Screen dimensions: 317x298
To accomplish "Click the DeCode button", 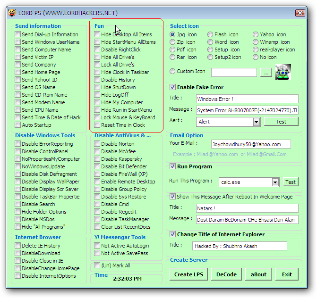I will click(x=226, y=274).
